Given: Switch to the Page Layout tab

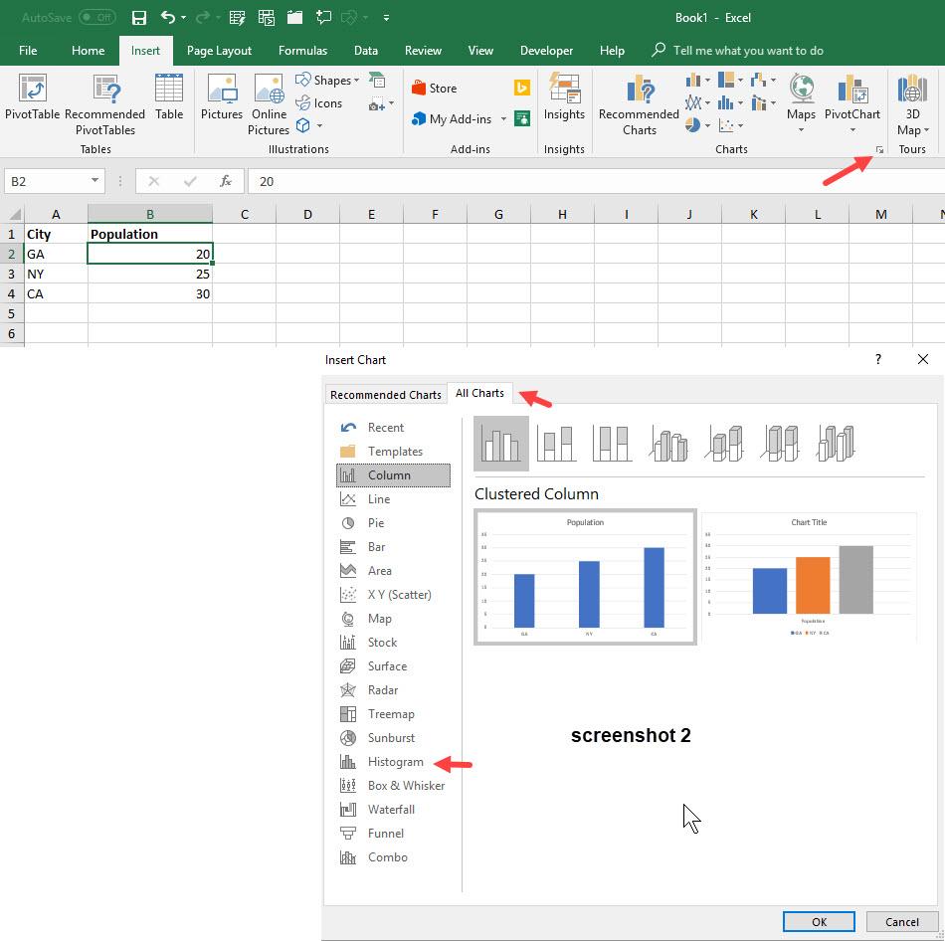Looking at the screenshot, I should tap(219, 51).
